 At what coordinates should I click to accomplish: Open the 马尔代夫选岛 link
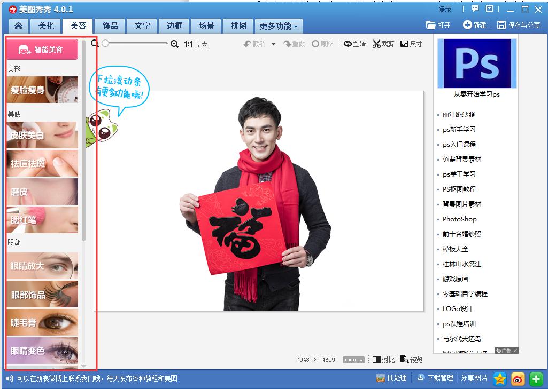pyautogui.click(x=462, y=339)
